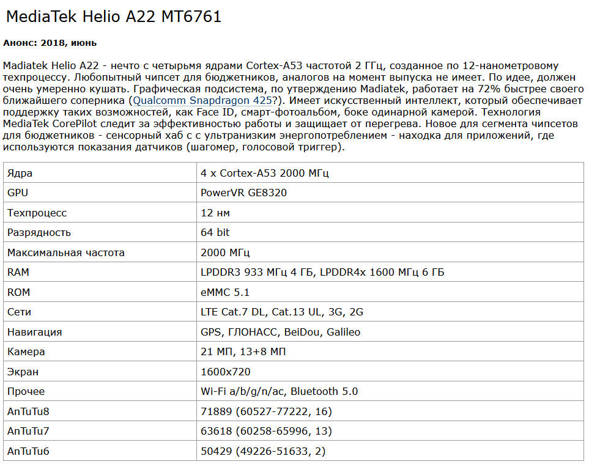Viewport: 589px width, 467px height.
Task: Click the eMMC 5.1 value cell
Action: tap(225, 292)
